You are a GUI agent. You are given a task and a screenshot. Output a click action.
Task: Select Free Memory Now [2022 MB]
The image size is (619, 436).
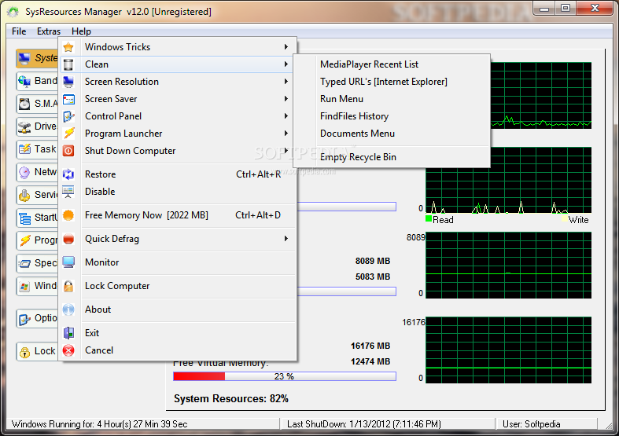coord(177,215)
